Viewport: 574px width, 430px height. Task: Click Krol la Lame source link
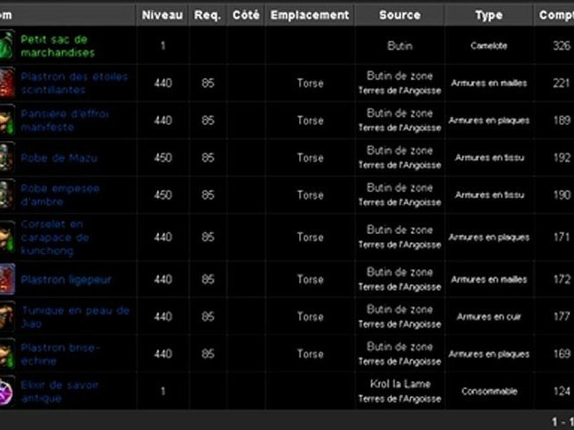click(400, 384)
